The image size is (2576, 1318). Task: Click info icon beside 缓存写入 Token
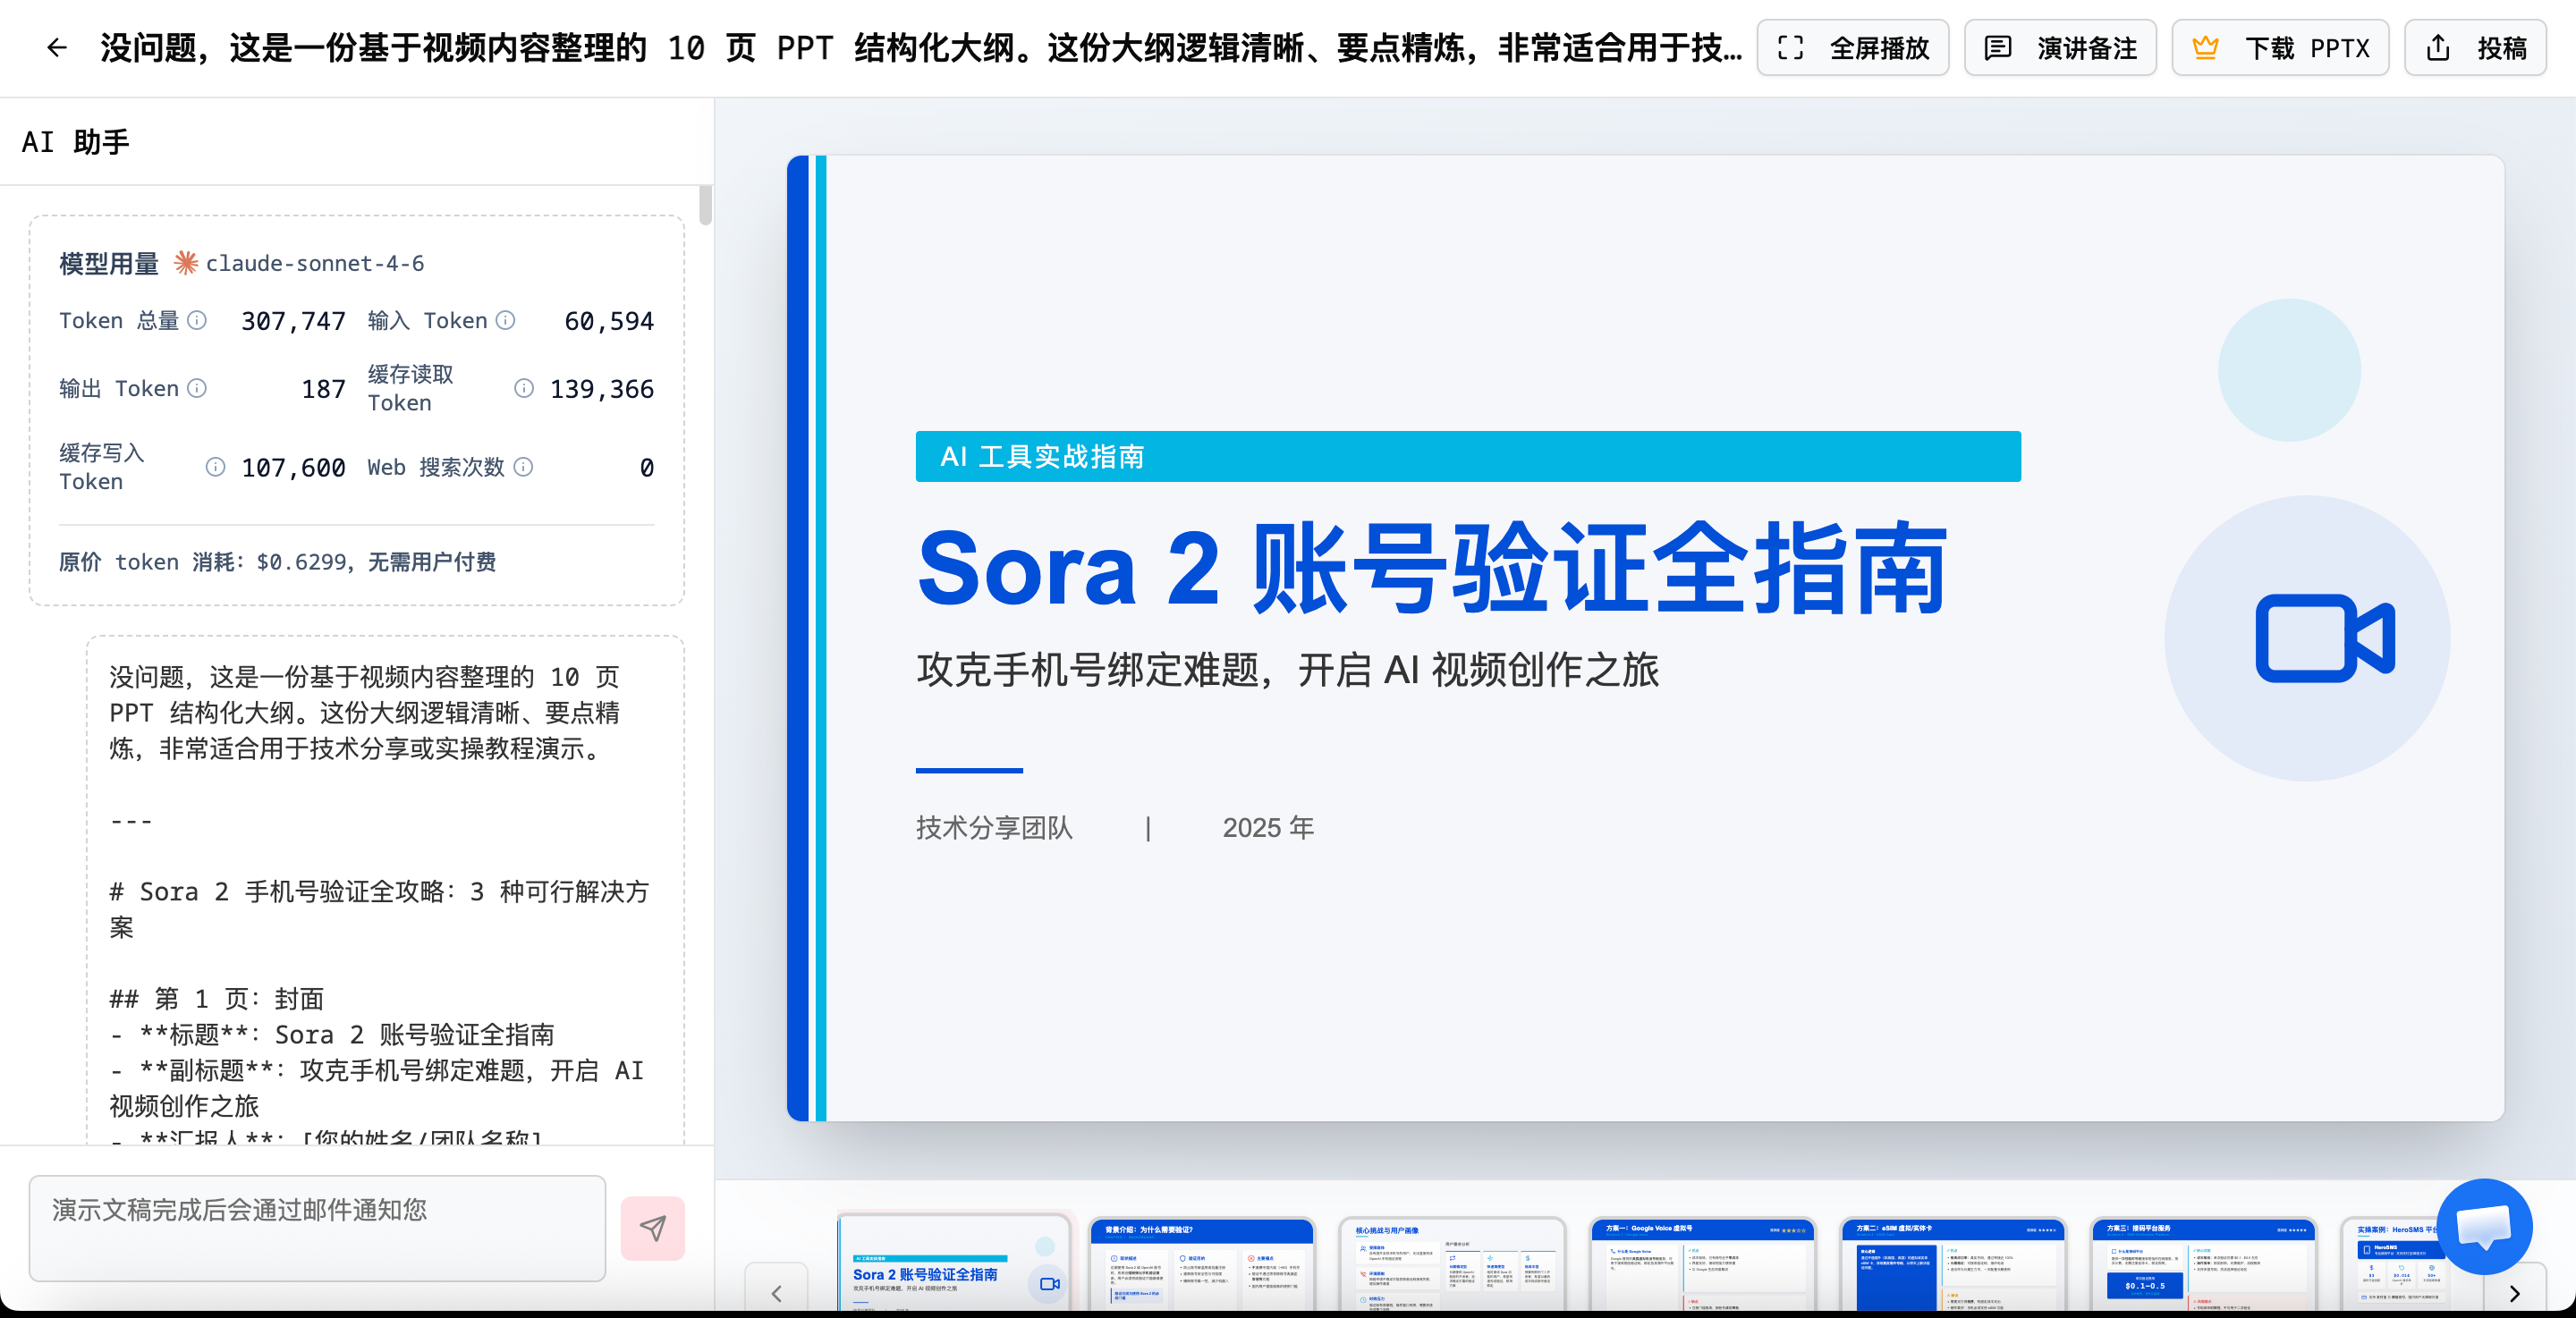tap(215, 467)
